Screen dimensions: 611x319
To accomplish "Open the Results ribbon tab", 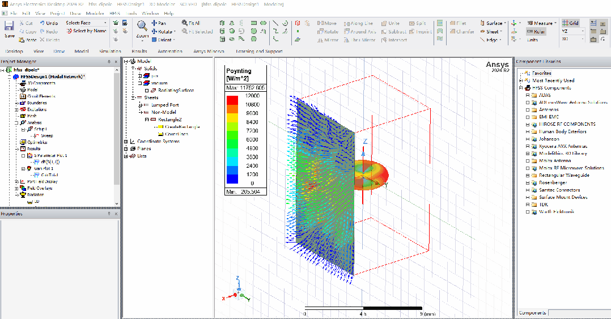I will pos(139,51).
